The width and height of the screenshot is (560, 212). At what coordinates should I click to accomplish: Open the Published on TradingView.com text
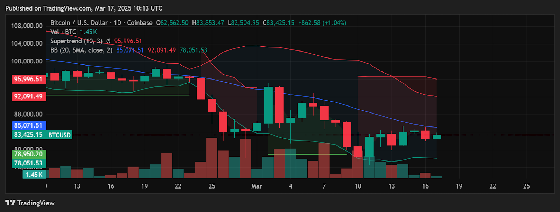tap(84, 8)
